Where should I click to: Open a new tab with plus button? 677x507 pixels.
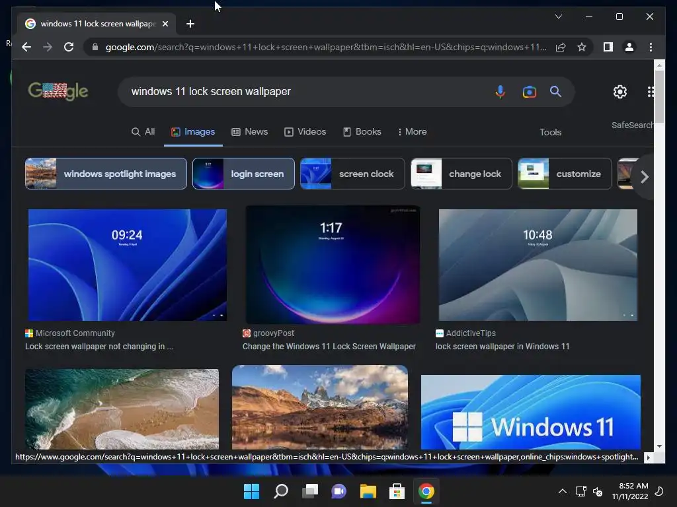[x=190, y=24]
